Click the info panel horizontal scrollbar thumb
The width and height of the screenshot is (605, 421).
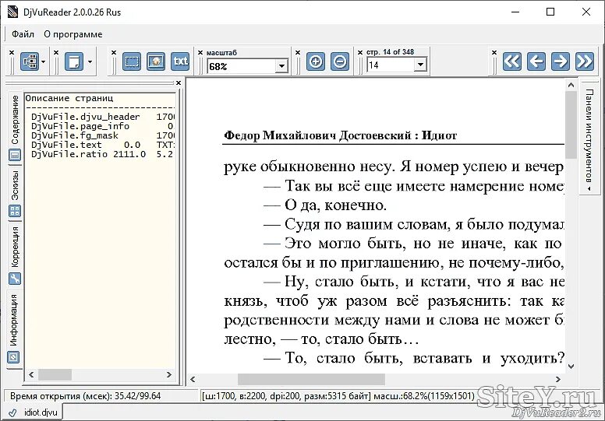click(55, 374)
